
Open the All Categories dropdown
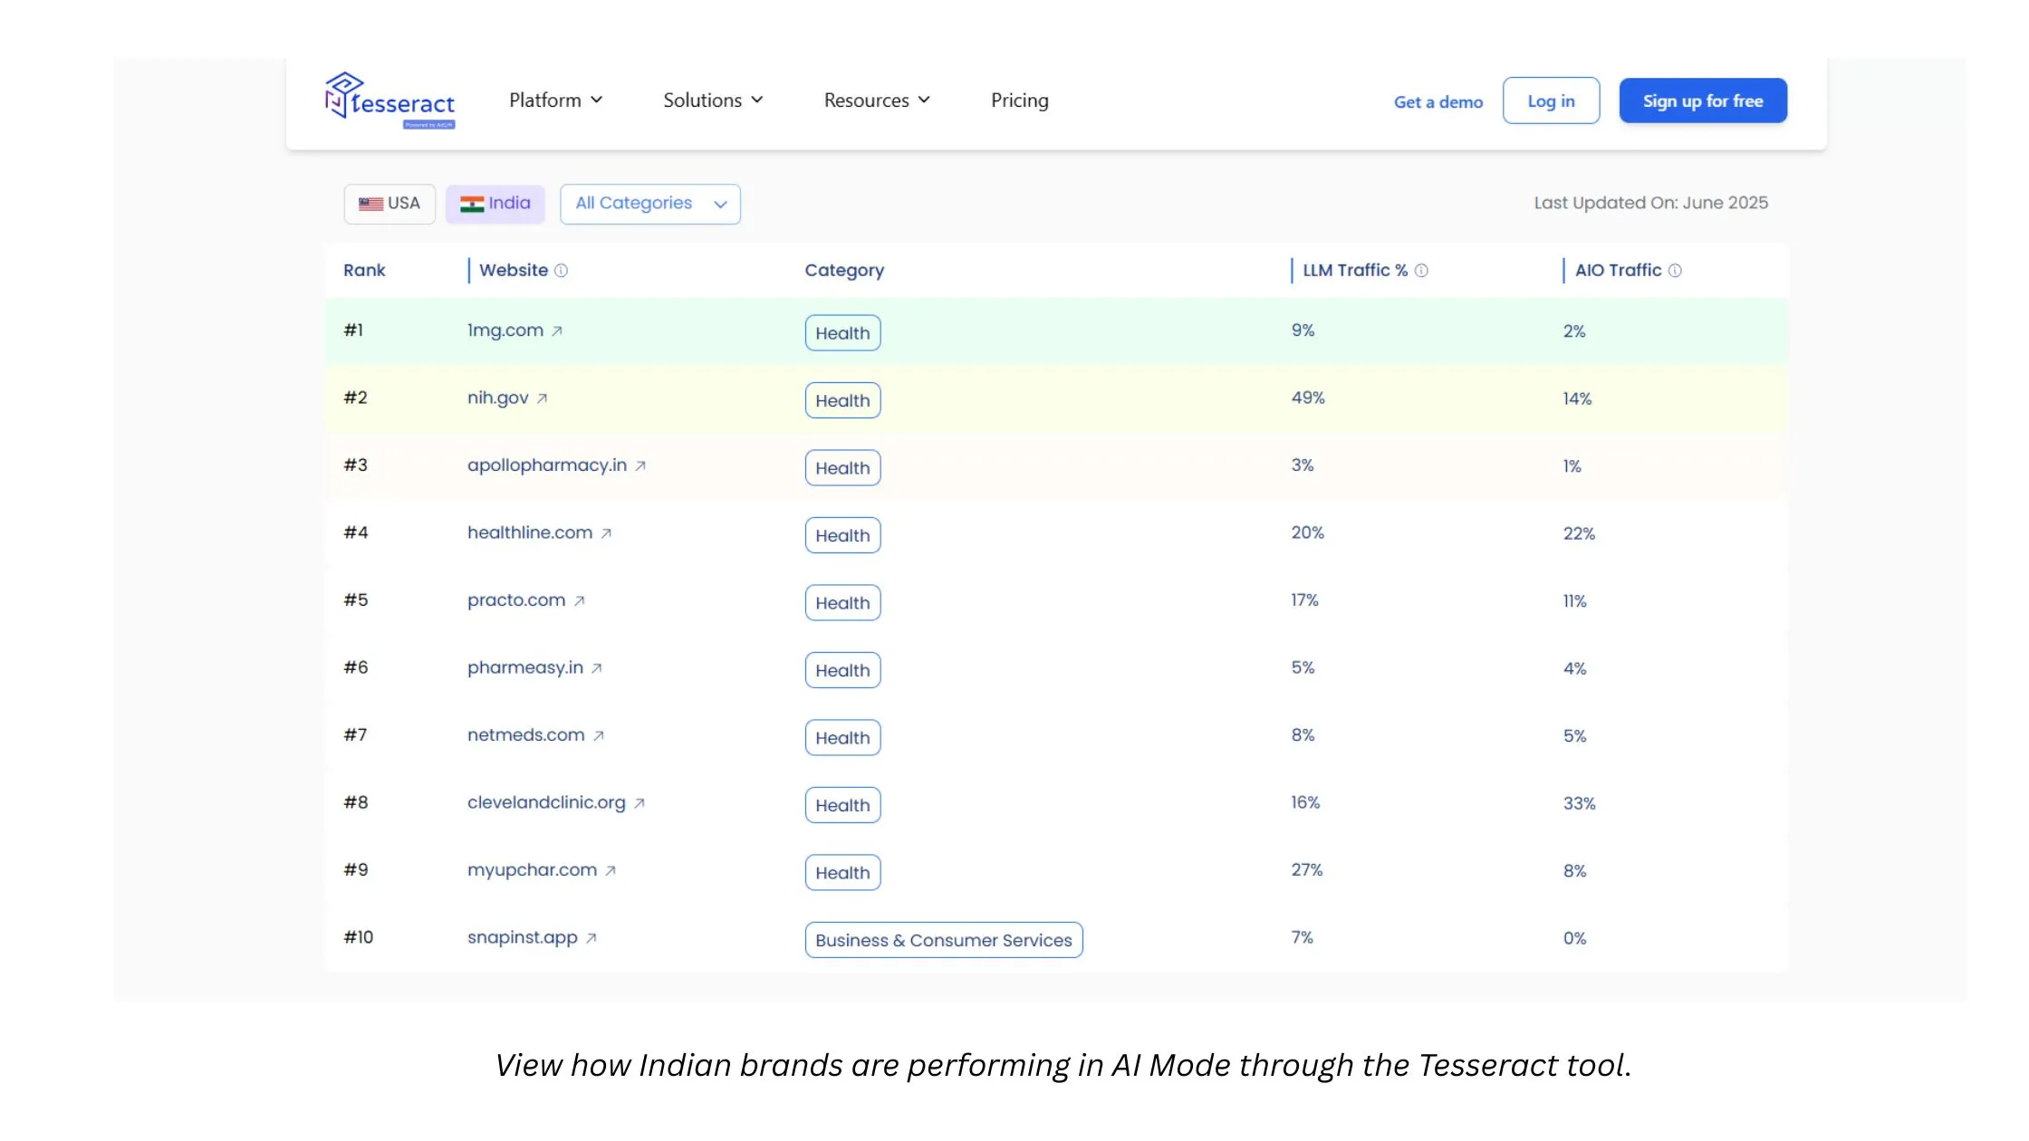[650, 204]
